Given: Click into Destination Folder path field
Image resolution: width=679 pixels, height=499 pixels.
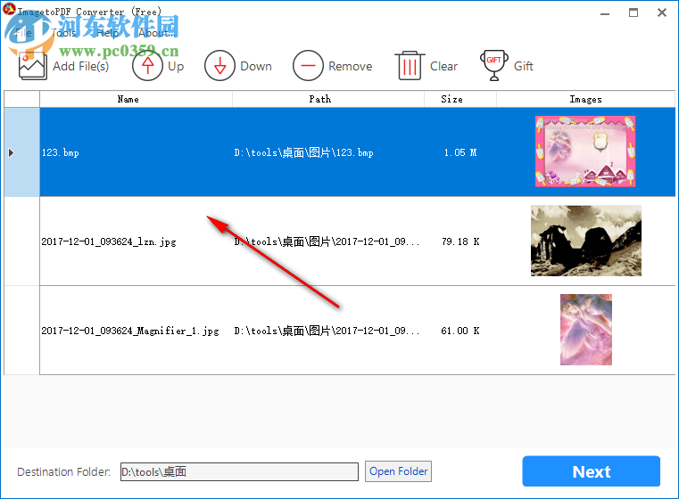Looking at the screenshot, I should 239,471.
